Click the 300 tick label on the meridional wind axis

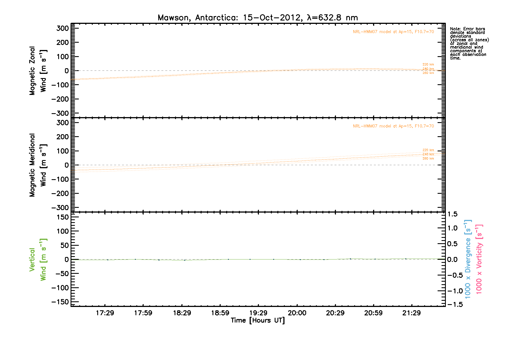tap(62, 123)
